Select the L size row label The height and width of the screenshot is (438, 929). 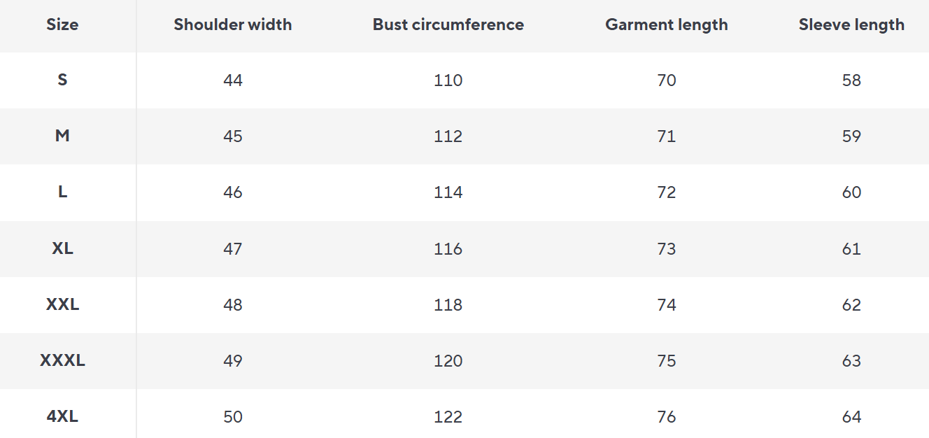coord(62,192)
